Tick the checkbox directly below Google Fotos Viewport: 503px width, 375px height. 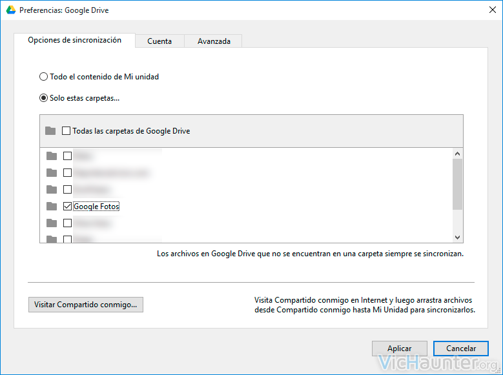pyautogui.click(x=67, y=223)
